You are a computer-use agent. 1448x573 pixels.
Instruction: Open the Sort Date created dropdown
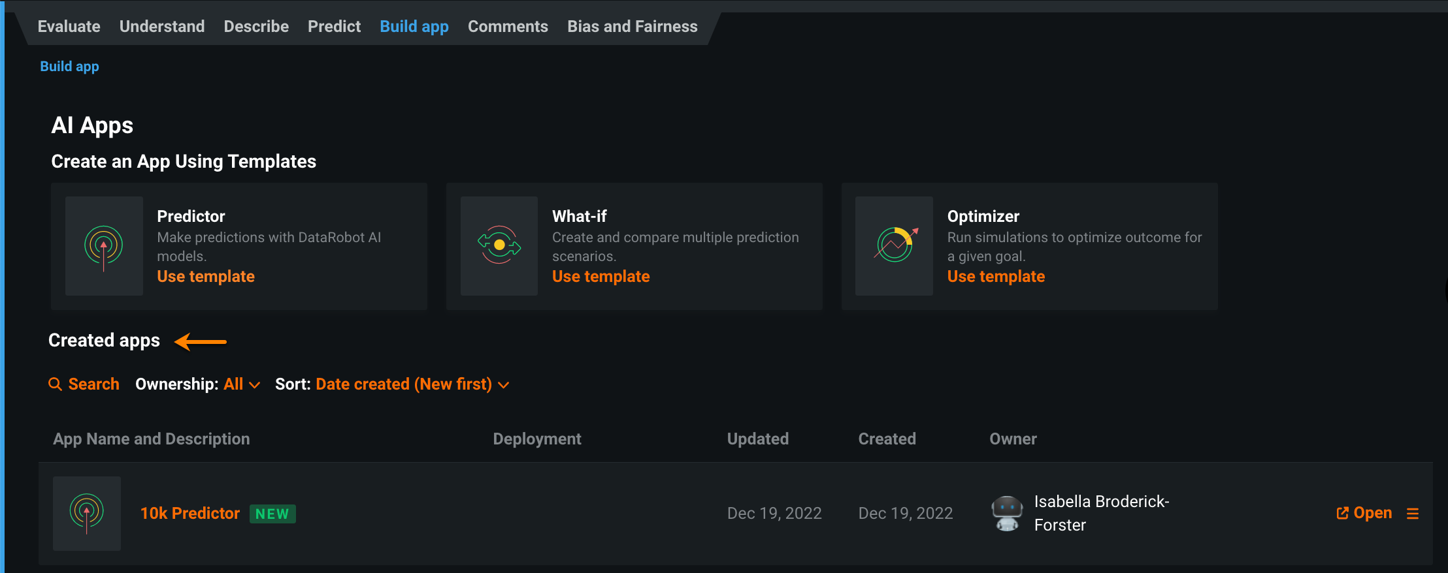click(x=412, y=384)
